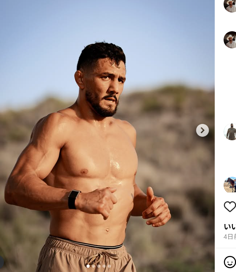Go to the next photo in carousel

[x=202, y=130]
